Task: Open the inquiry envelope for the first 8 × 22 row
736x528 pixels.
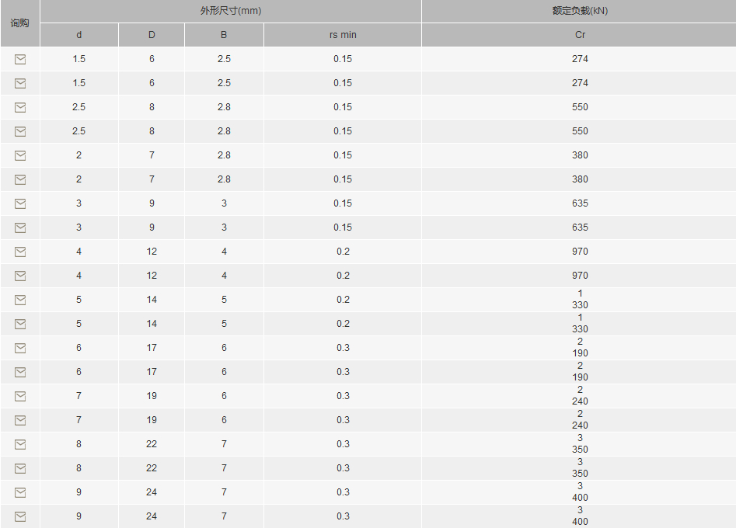Action: pos(20,445)
